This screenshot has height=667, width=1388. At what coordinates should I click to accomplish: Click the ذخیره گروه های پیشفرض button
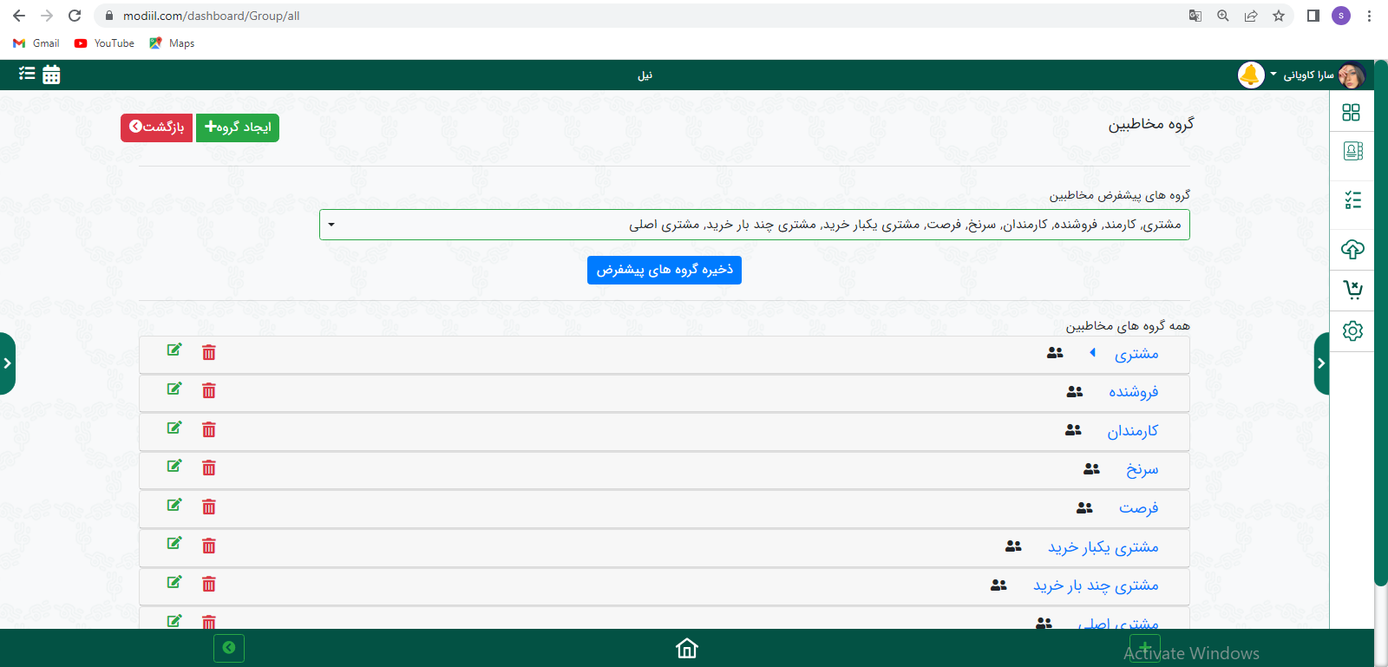664,270
